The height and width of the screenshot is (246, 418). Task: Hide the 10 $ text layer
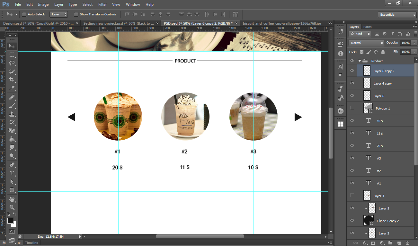point(352,121)
